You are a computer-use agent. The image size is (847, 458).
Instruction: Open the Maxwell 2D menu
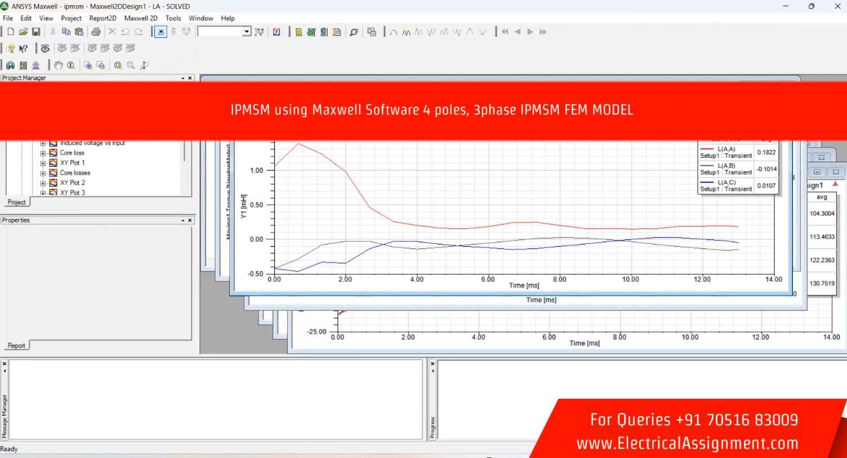pyautogui.click(x=141, y=18)
